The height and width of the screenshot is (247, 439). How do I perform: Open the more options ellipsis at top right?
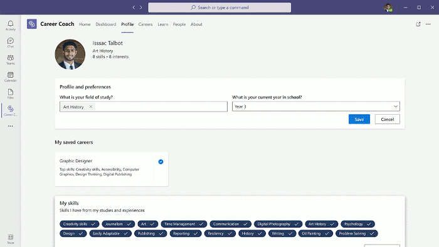[428, 24]
